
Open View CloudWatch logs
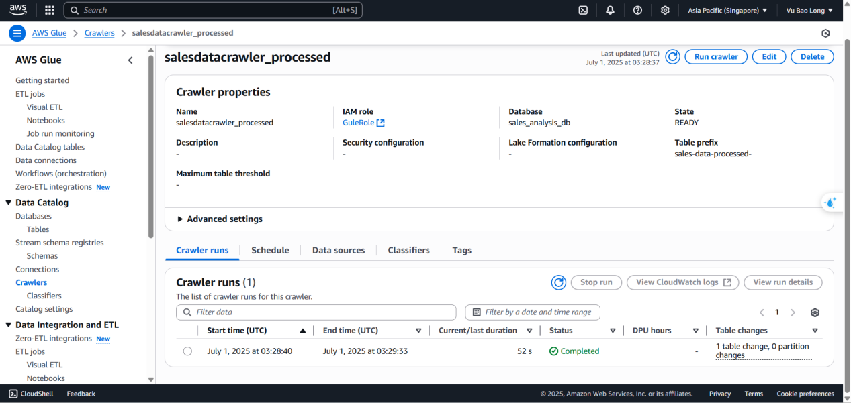683,282
